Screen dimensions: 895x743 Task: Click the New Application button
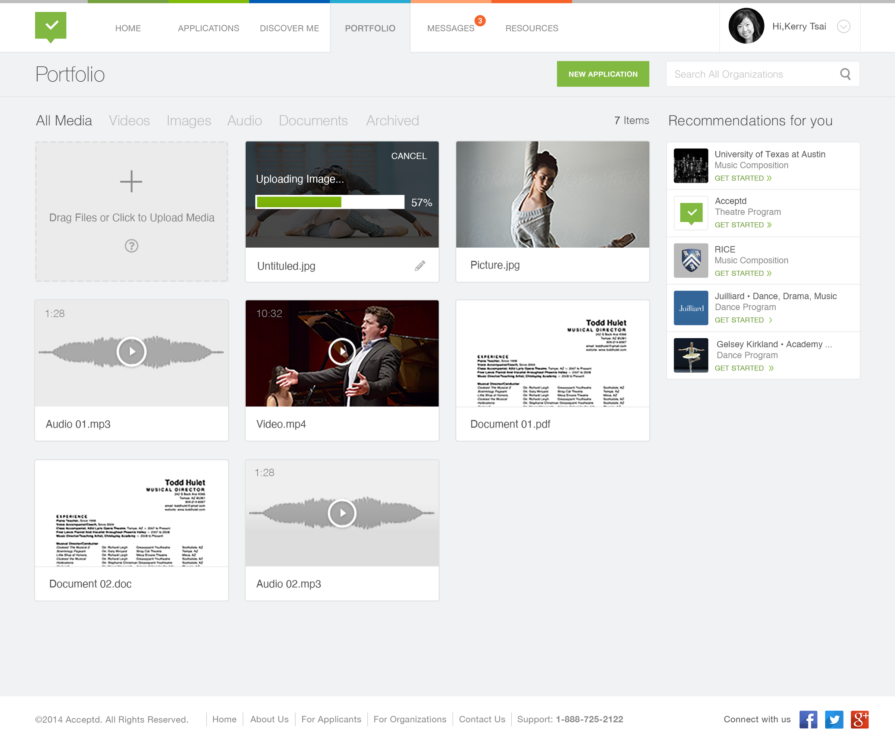pos(603,74)
